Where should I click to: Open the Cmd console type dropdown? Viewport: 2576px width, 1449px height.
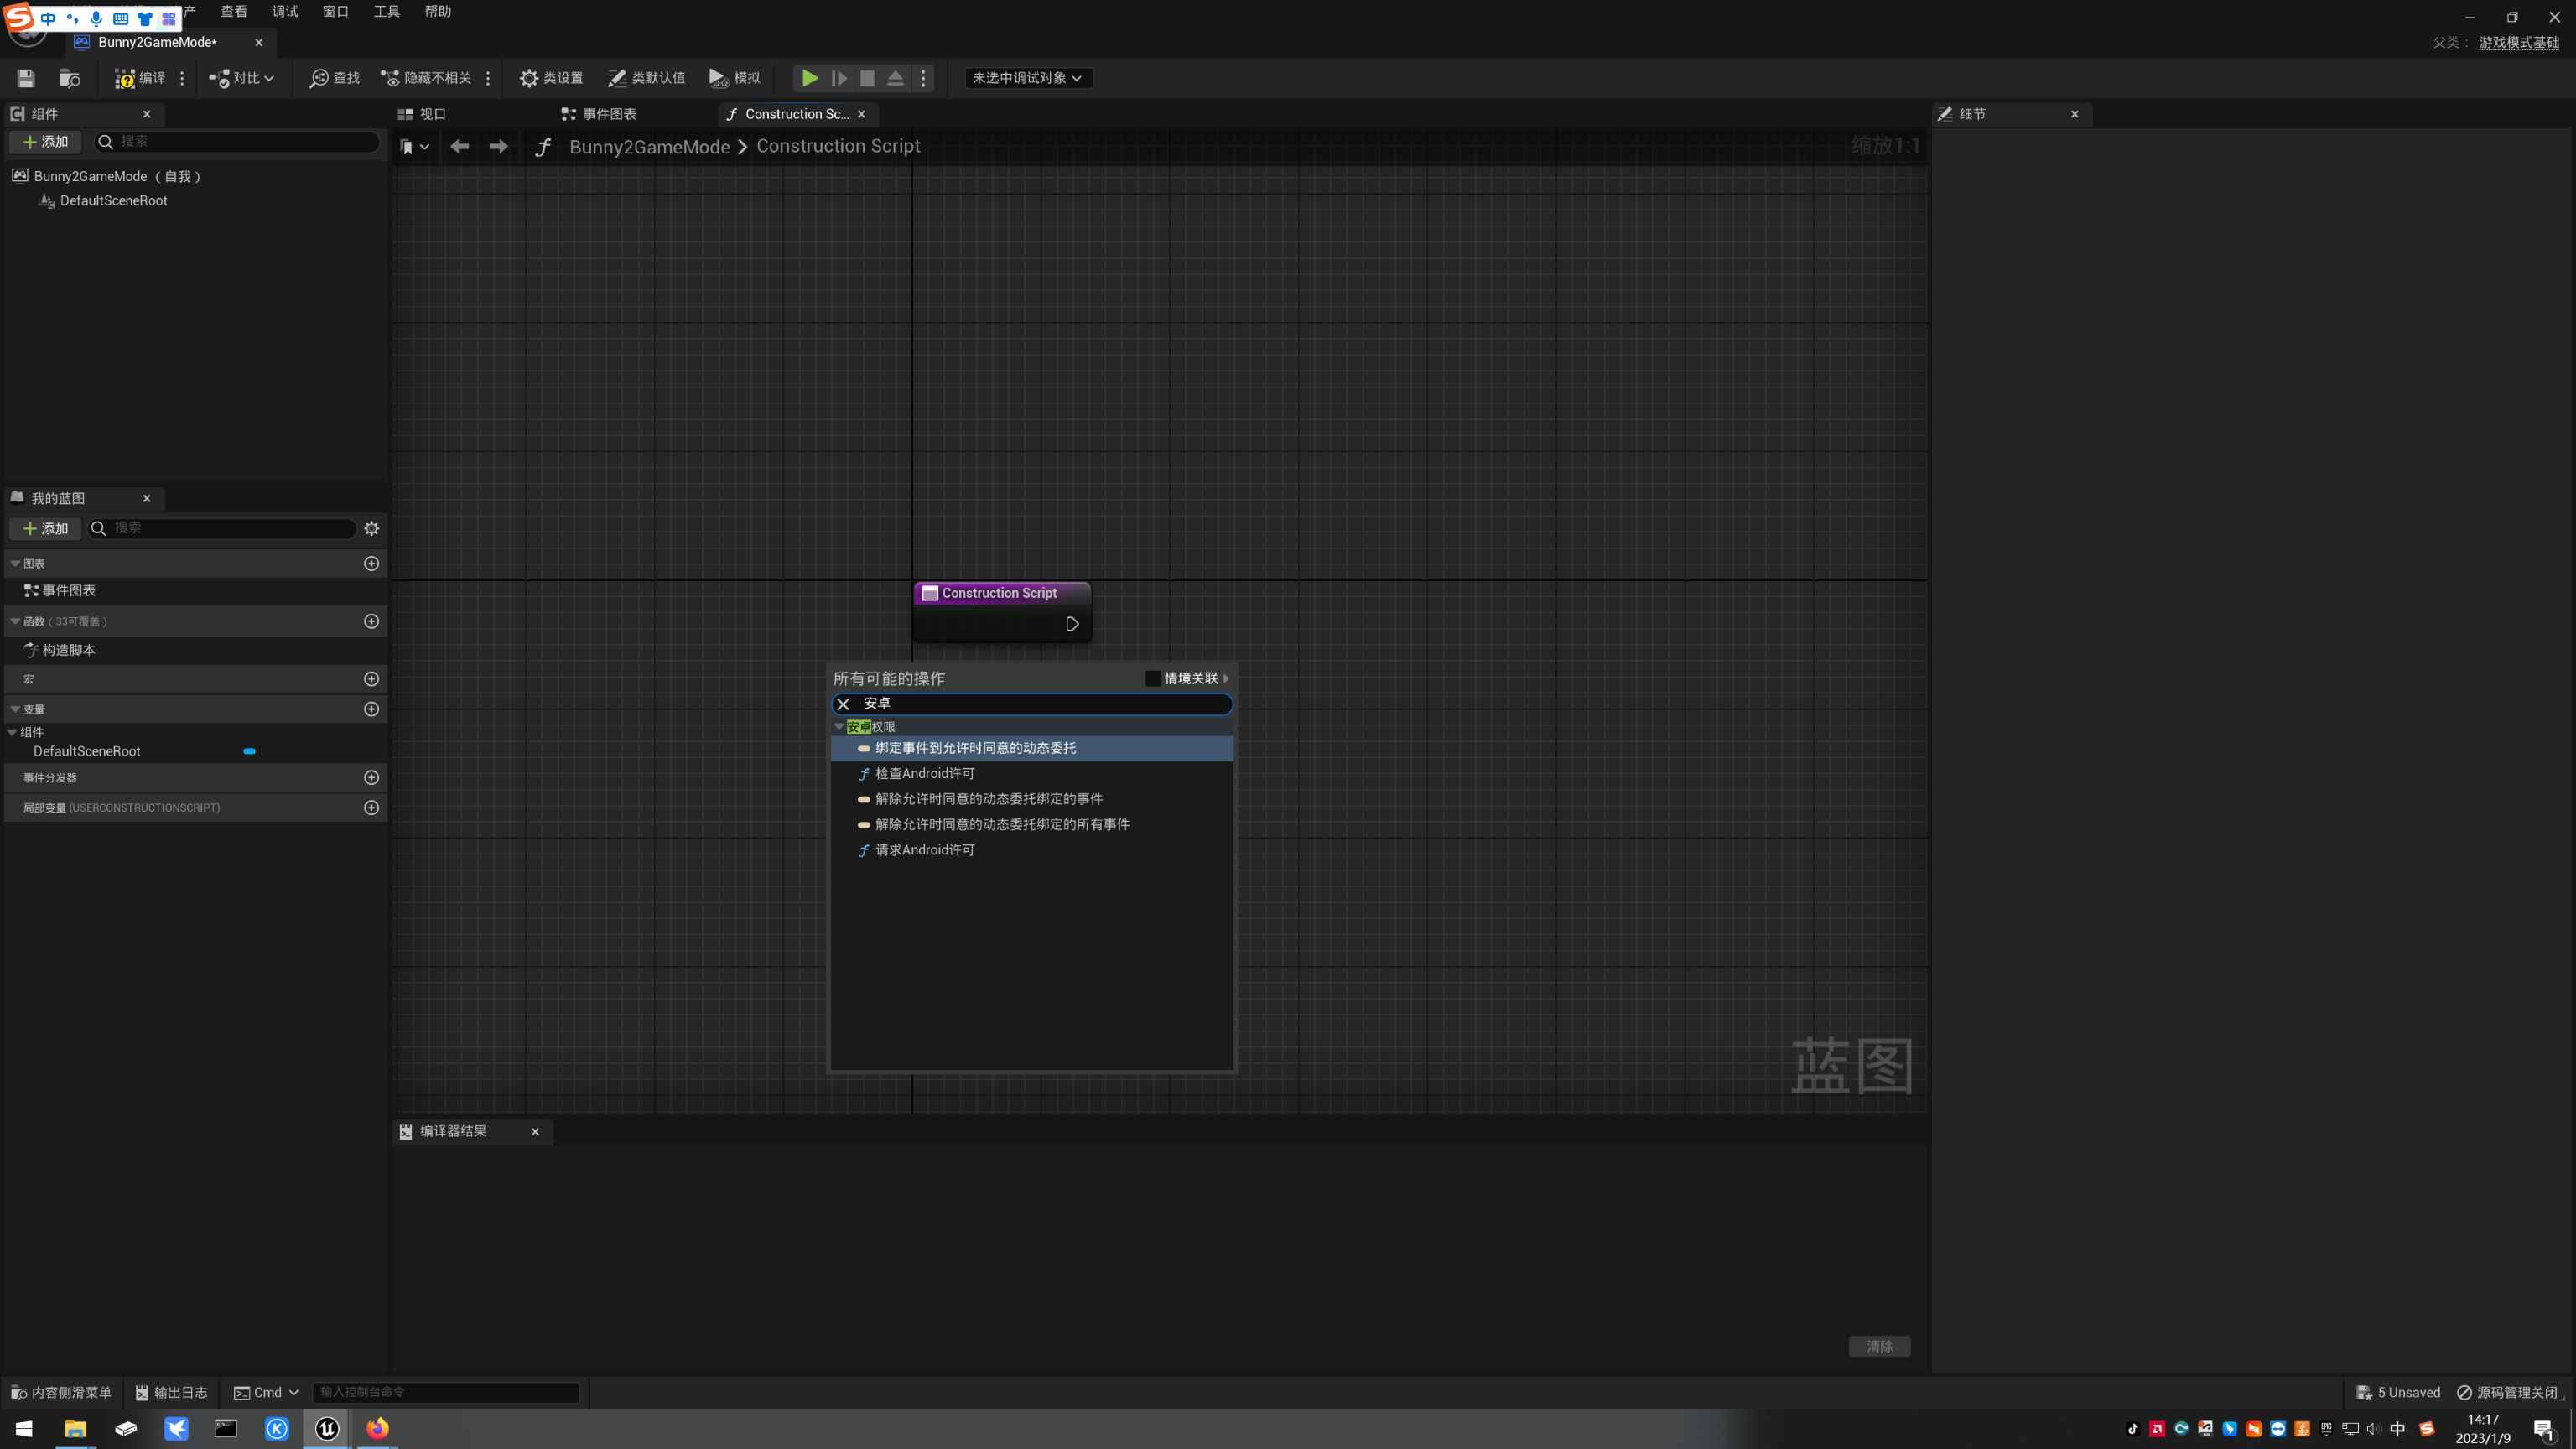click(266, 1392)
